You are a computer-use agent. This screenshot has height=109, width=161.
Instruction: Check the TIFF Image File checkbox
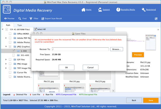coord(10,68)
